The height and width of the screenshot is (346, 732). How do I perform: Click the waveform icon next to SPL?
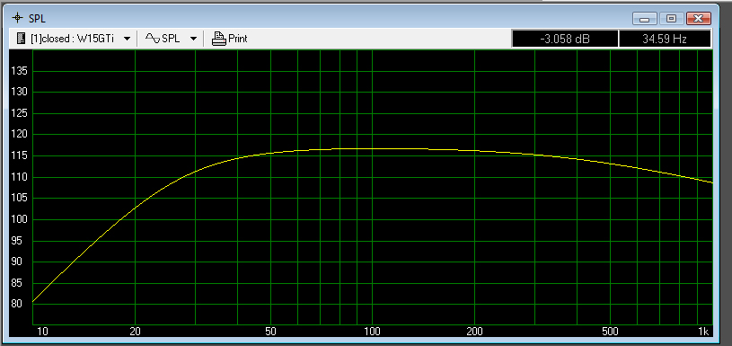tap(152, 39)
